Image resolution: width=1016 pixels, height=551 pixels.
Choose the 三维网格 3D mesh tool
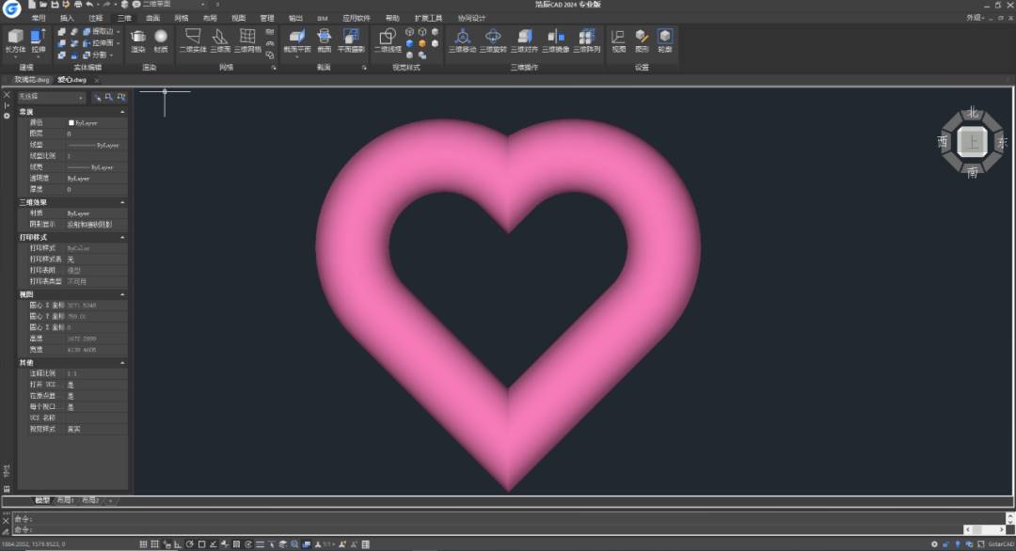click(x=247, y=40)
